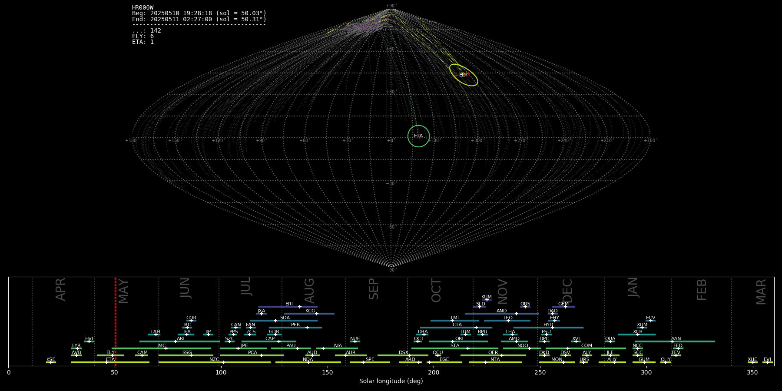Viewport: 782px width, 391px height.
Task: Click the LYR shower label in the timeline
Action: pyautogui.click(x=76, y=346)
